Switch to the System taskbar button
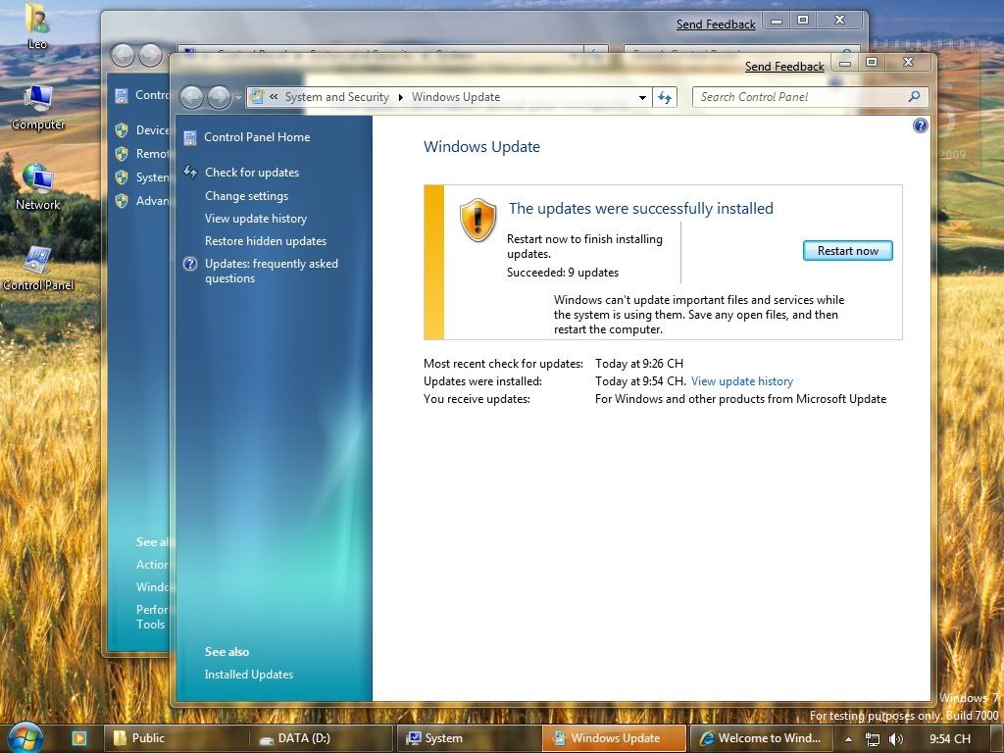The width and height of the screenshot is (1004, 753). [468, 738]
